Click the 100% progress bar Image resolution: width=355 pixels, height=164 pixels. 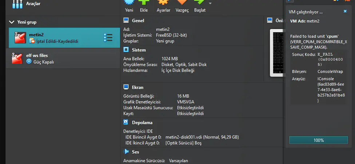click(318, 140)
